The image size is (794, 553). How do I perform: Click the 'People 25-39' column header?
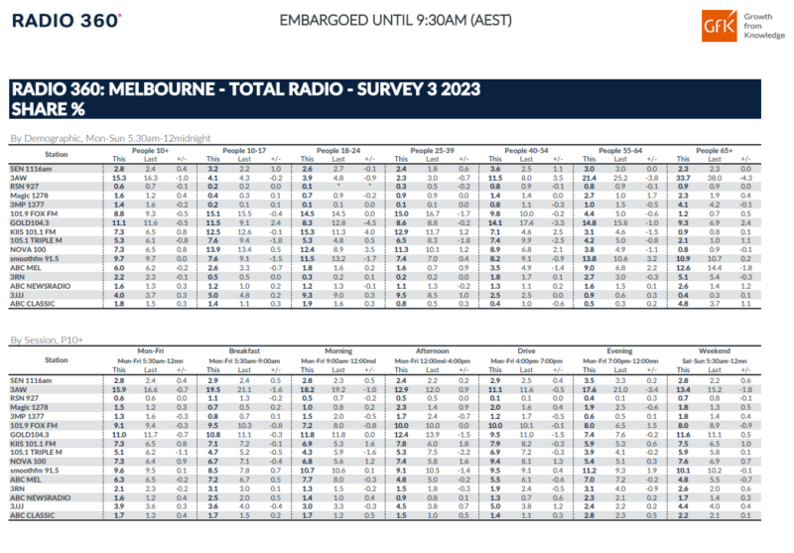[433, 150]
